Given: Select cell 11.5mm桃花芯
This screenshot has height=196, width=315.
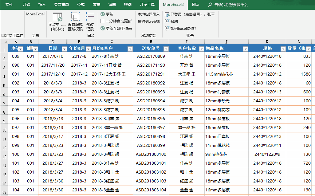Looking at the screenshot, I should click(x=226, y=74).
